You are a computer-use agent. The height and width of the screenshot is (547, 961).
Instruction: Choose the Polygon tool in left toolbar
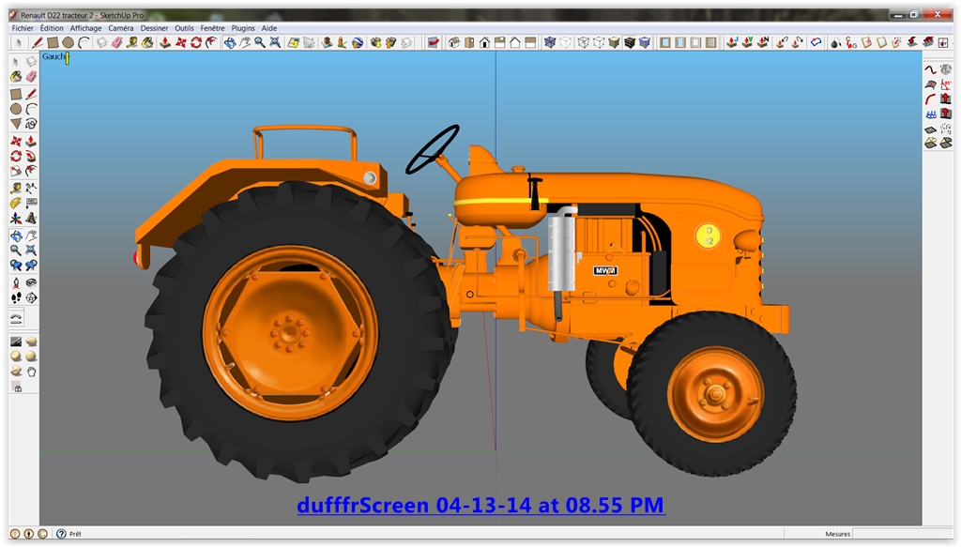click(16, 124)
